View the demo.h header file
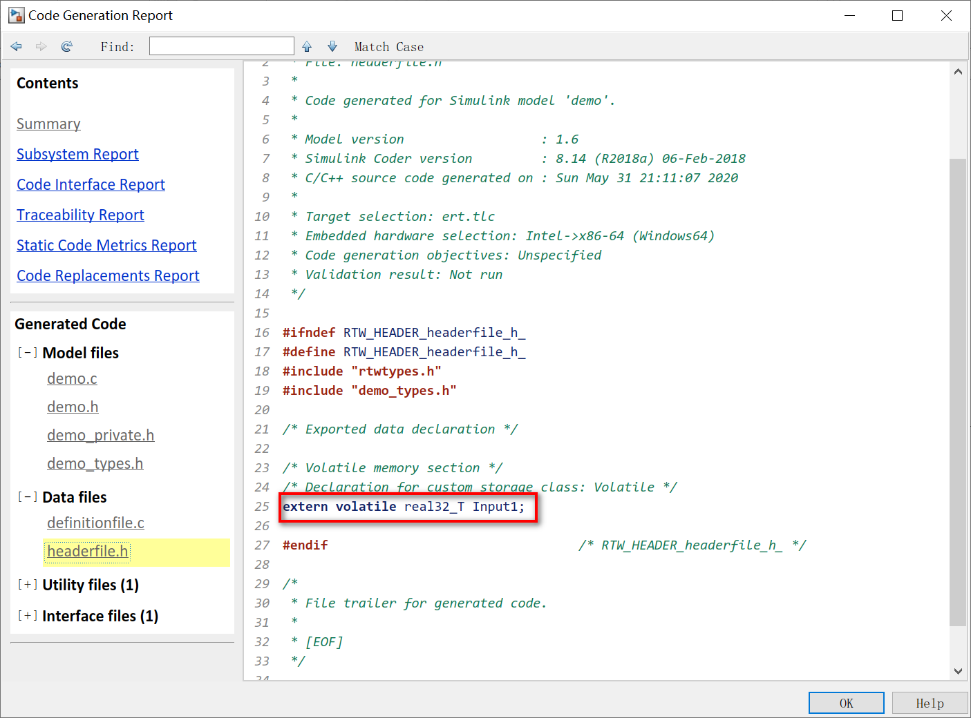The image size is (971, 718). [73, 407]
